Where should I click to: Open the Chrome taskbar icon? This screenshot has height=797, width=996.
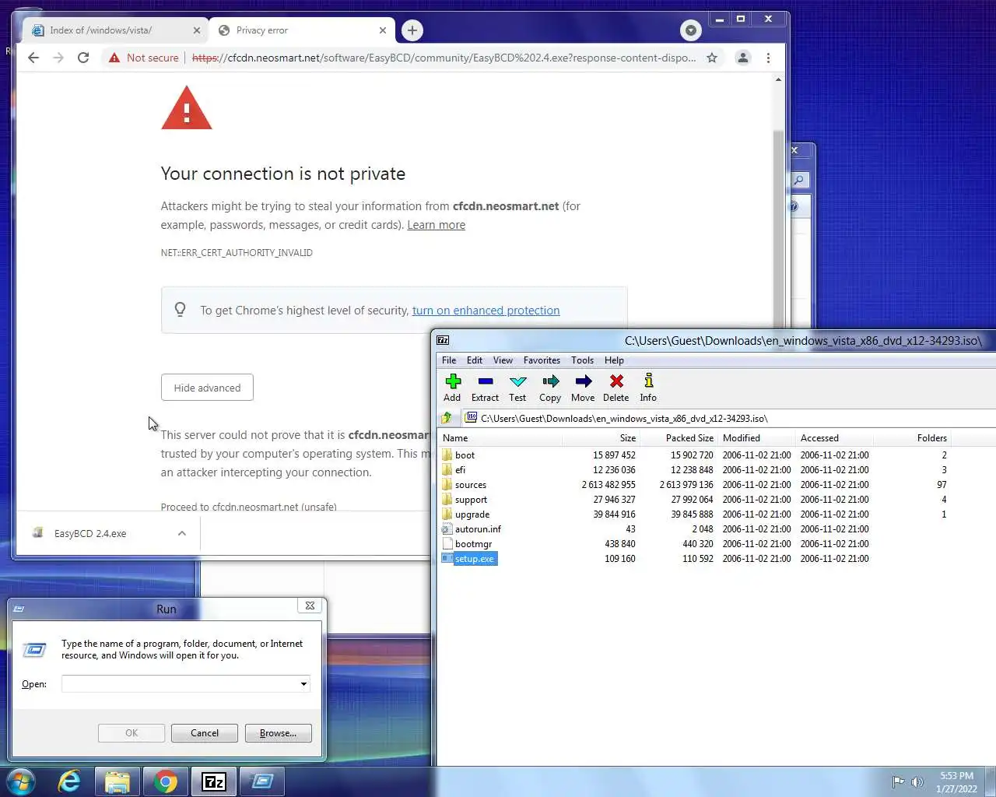(166, 781)
